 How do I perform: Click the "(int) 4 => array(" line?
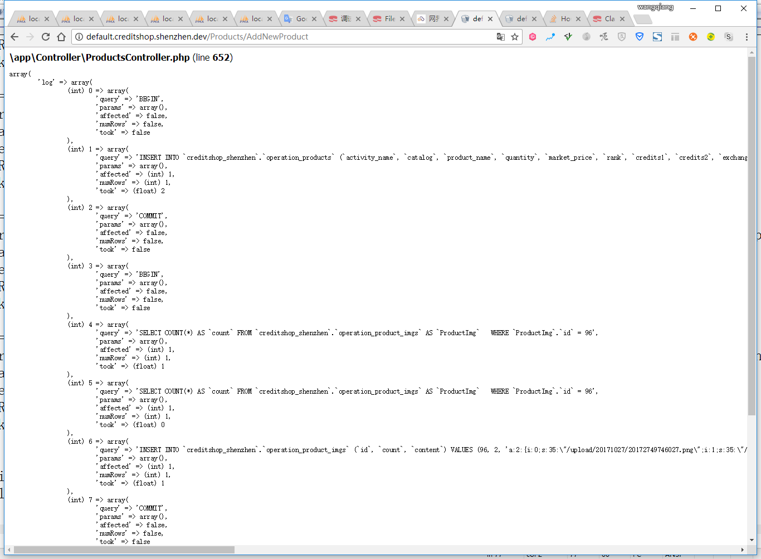coord(99,325)
